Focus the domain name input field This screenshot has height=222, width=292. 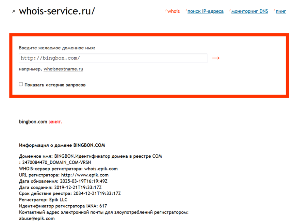(x=113, y=58)
